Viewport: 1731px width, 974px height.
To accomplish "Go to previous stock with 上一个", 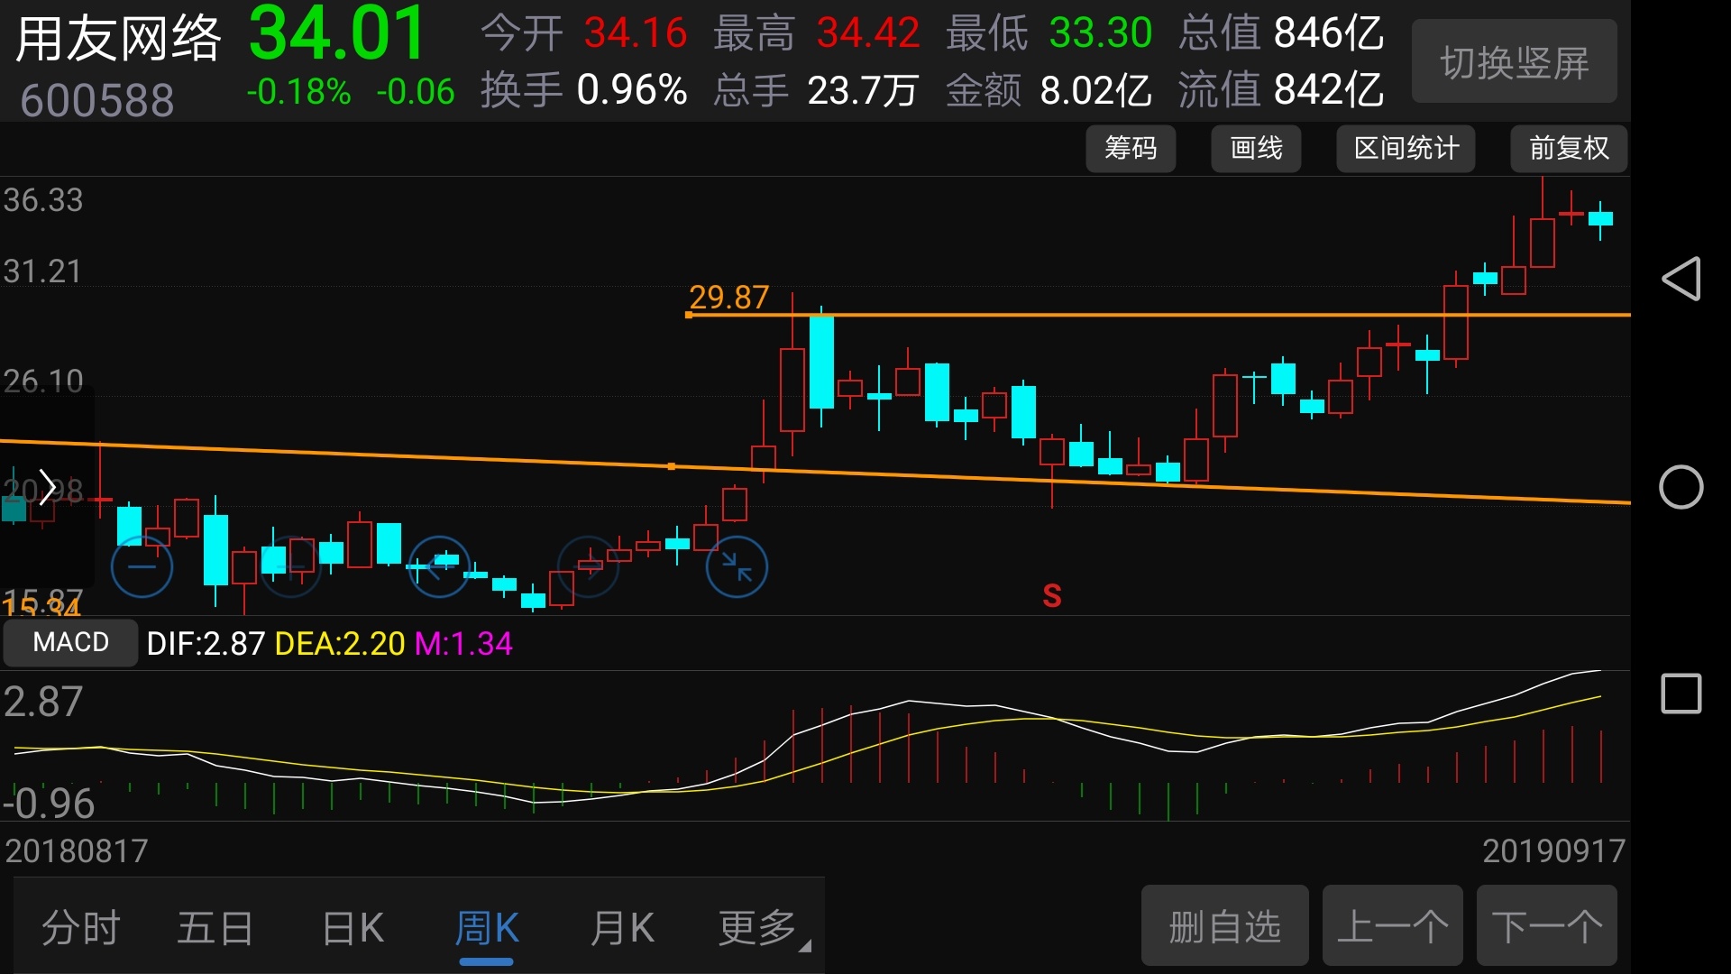I will click(x=1393, y=926).
